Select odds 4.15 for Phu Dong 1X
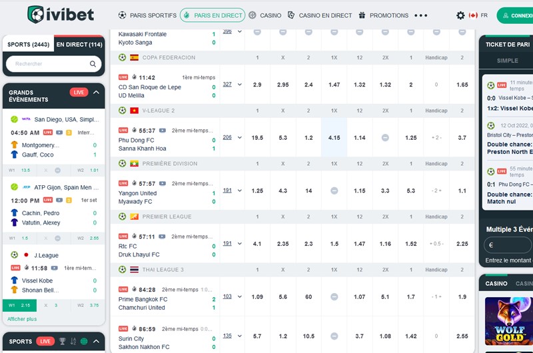The height and width of the screenshot is (353, 533). point(334,138)
